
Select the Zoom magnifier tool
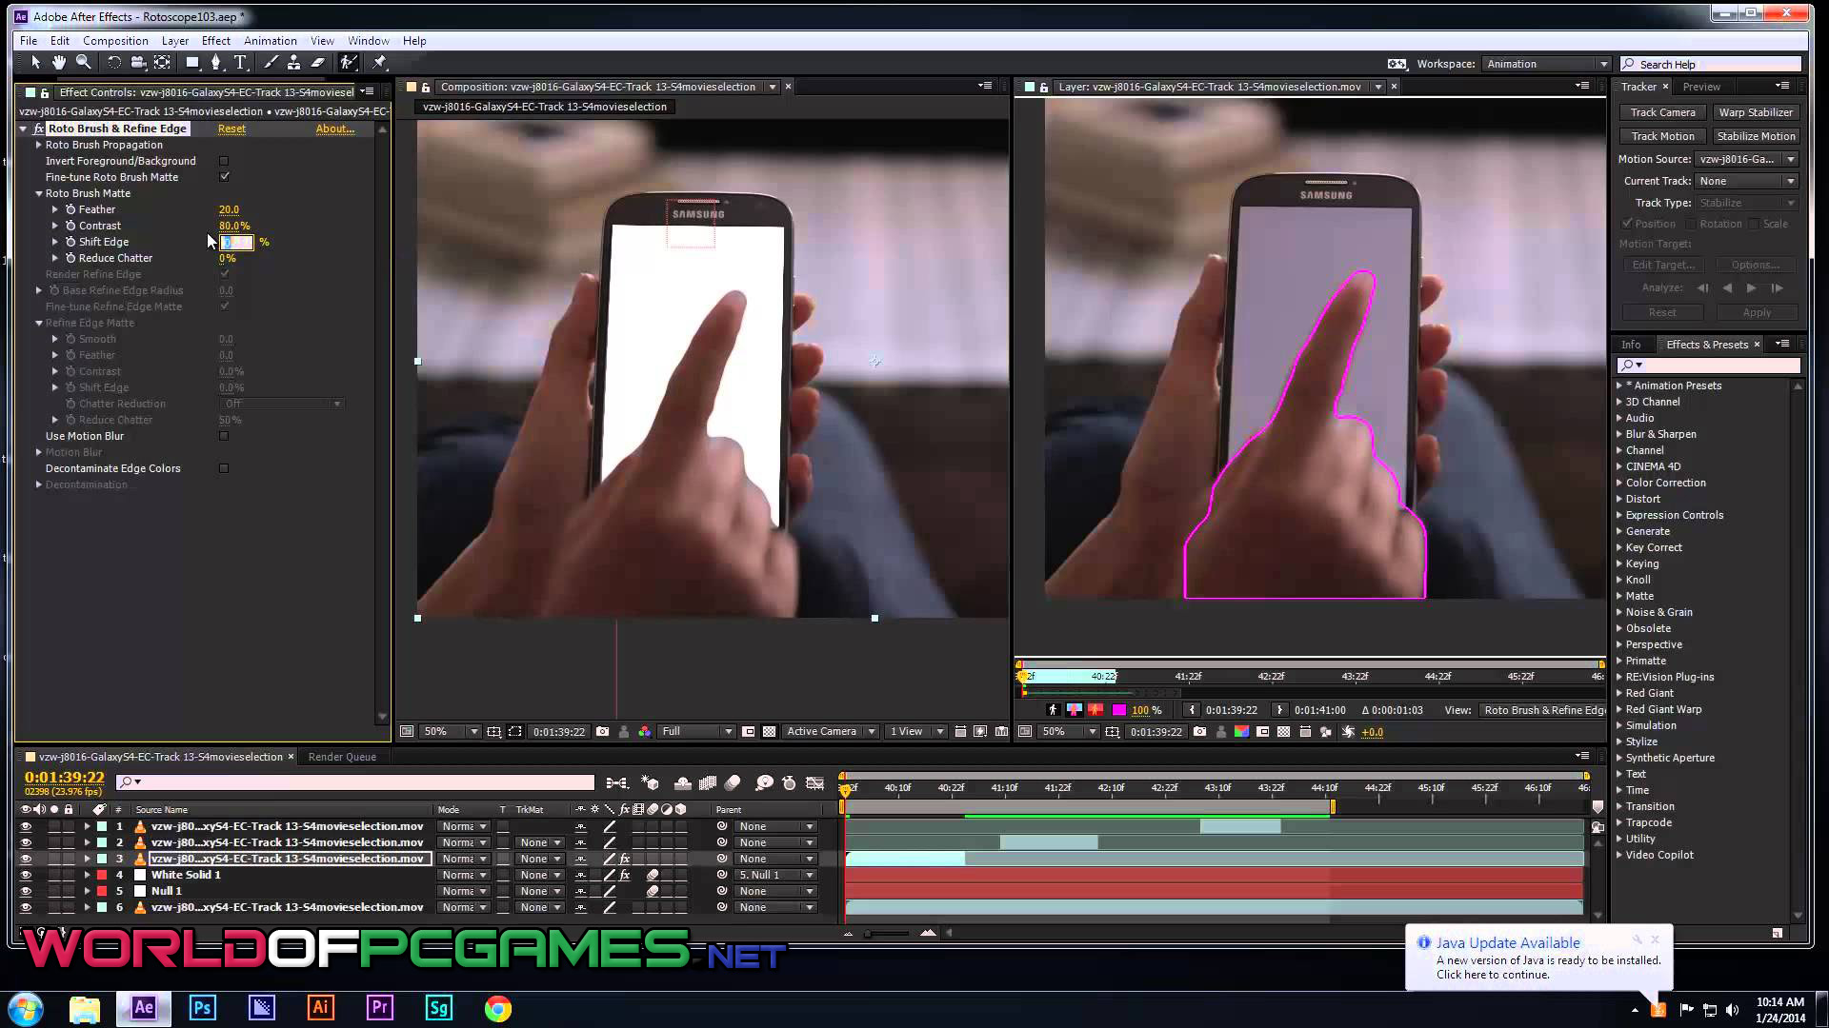pos(84,63)
